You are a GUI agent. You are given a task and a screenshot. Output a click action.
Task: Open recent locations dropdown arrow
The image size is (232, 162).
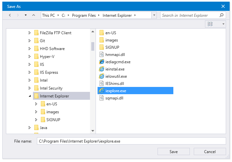coord(26,15)
